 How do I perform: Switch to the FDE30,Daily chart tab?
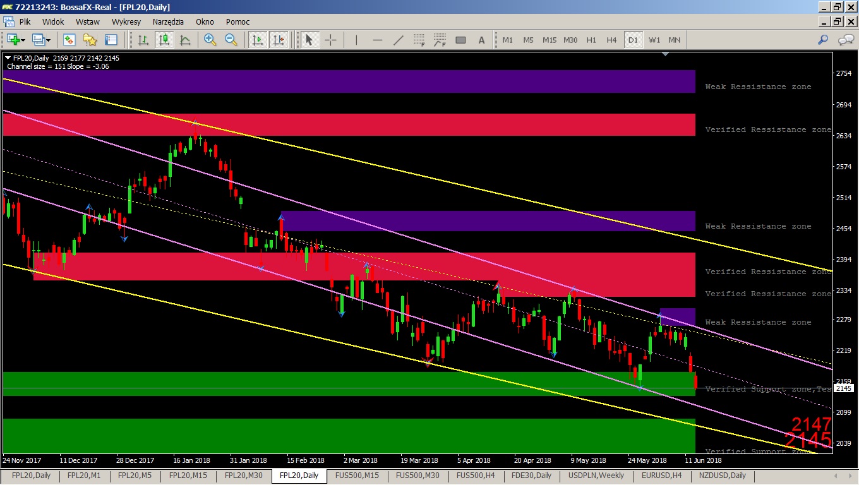(531, 476)
